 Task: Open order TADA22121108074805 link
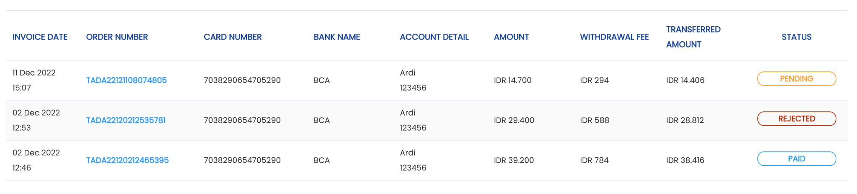[126, 80]
